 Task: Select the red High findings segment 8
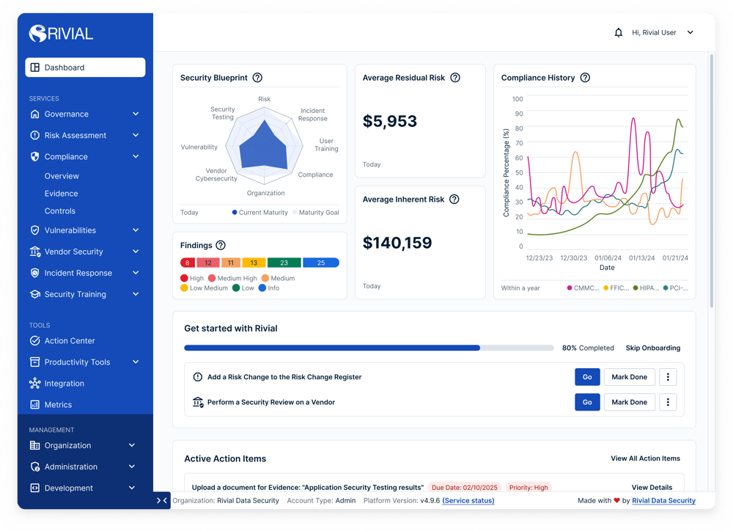click(188, 263)
